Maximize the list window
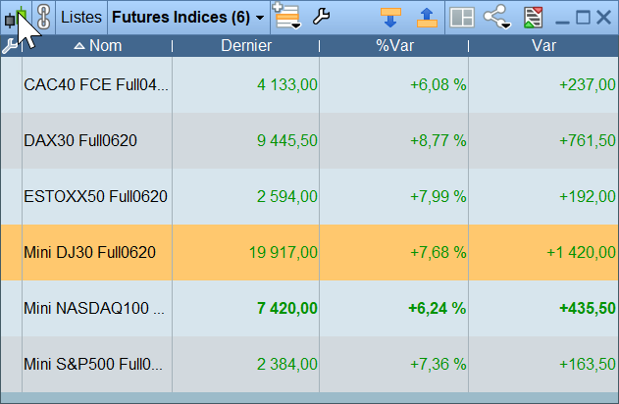The width and height of the screenshot is (619, 404). [x=583, y=18]
